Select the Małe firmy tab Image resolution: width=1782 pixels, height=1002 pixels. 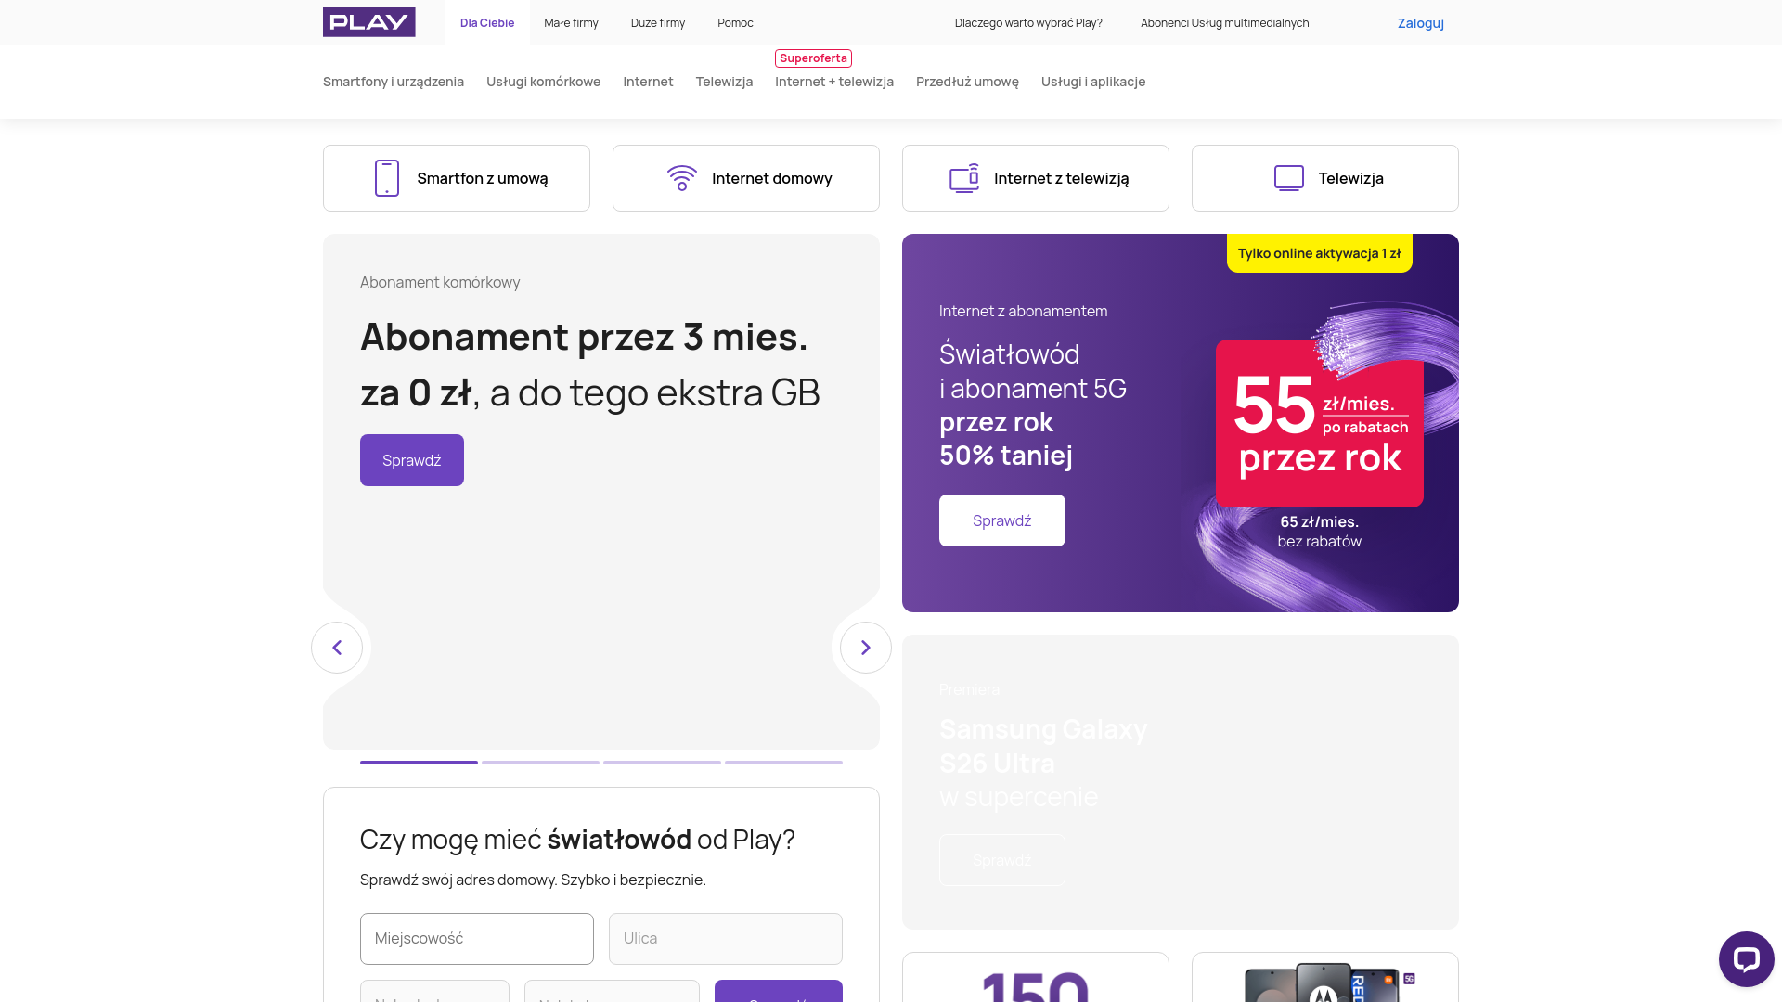coord(571,22)
